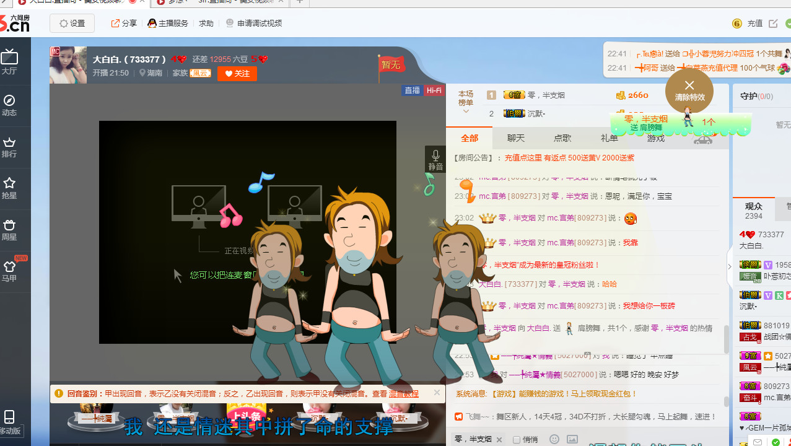Click the edit pencil icon near 充值
This screenshot has width=791, height=446.
[773, 24]
